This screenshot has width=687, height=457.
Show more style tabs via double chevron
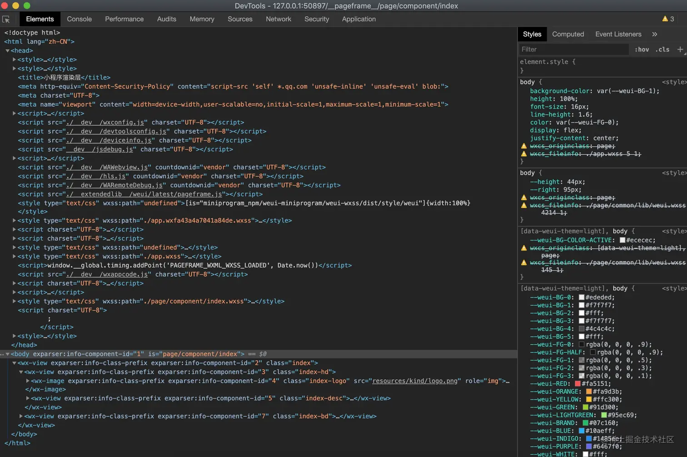(654, 34)
